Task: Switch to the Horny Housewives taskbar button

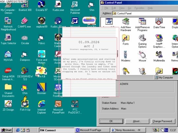Action: tap(128, 130)
